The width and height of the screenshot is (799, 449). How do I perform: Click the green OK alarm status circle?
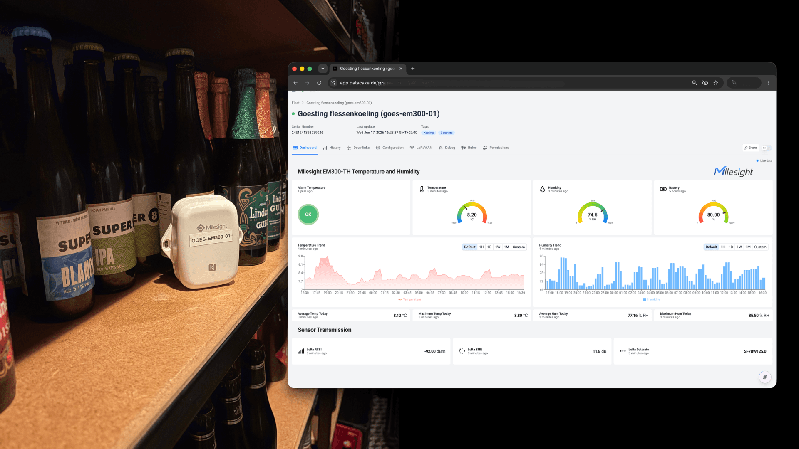point(308,215)
